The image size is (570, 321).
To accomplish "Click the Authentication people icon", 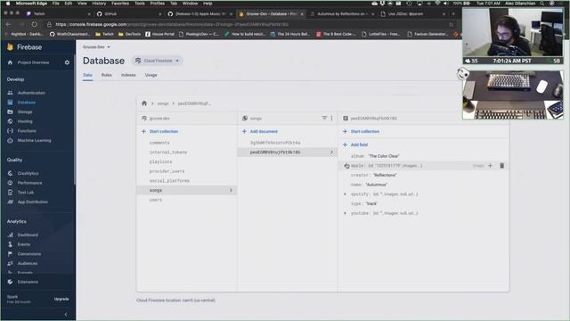I will coord(10,93).
